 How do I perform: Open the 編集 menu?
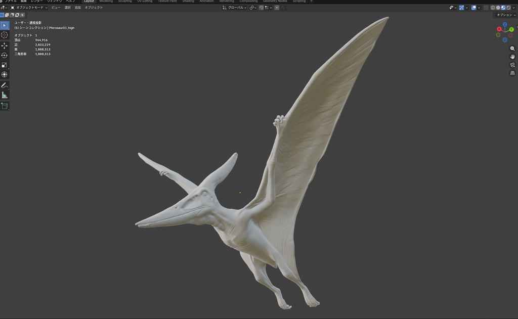point(23,1)
